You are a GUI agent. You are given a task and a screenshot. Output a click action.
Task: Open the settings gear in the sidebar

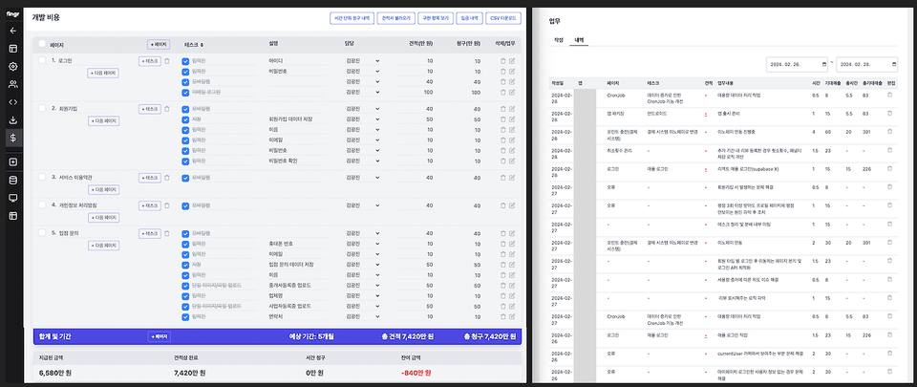click(x=12, y=66)
